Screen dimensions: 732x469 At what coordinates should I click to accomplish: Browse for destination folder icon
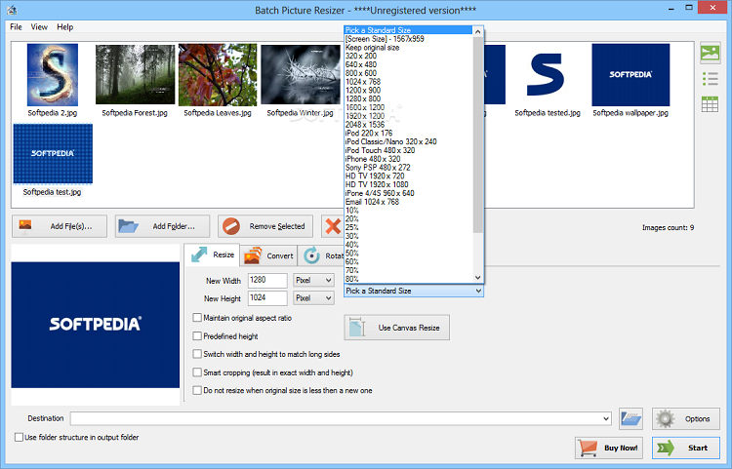630,418
